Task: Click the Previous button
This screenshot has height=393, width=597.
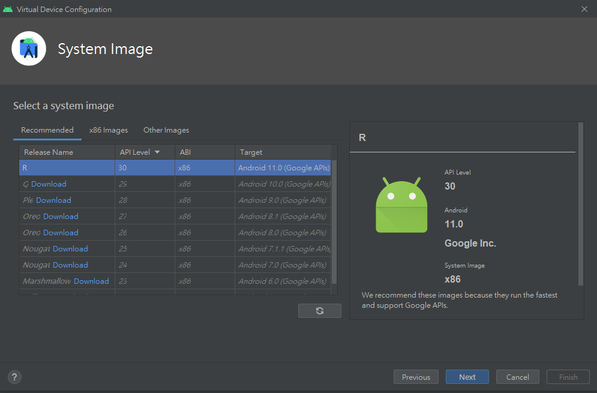Action: click(416, 377)
